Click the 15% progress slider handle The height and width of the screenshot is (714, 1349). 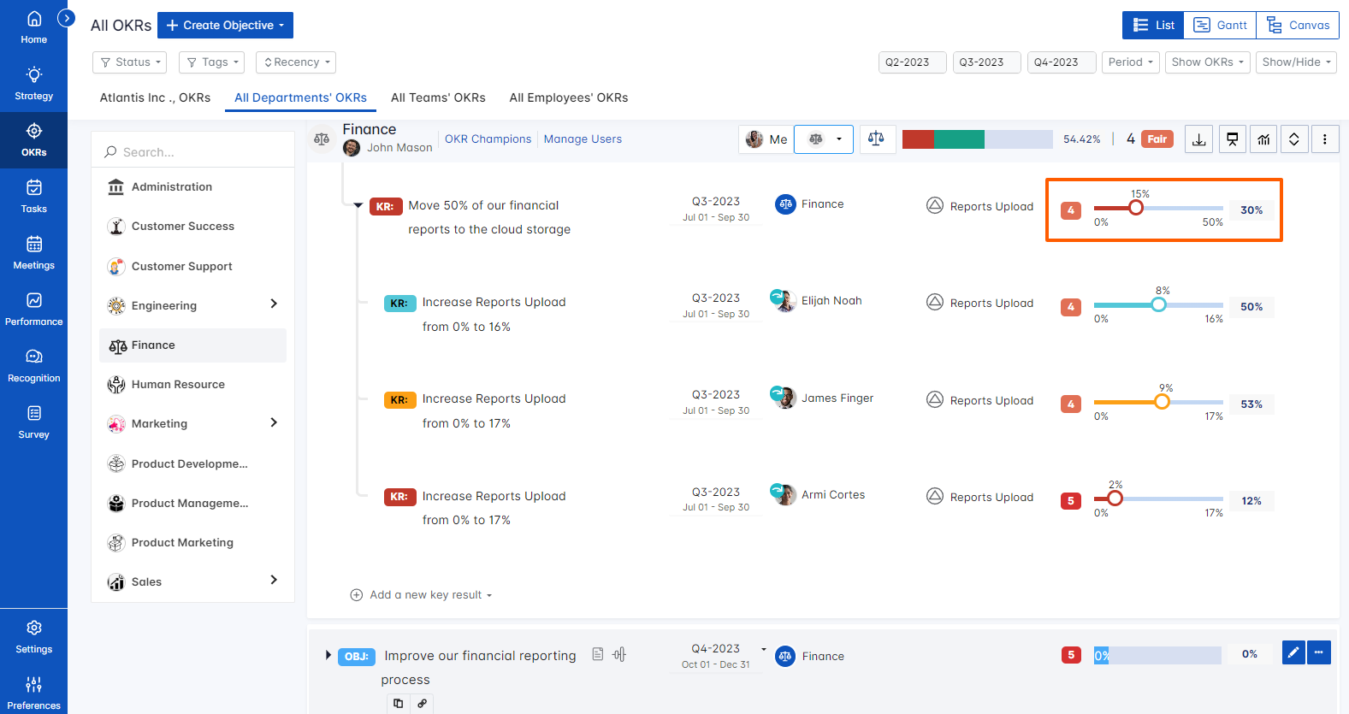coord(1135,208)
